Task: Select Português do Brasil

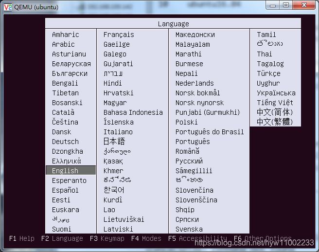Action: pos(210,132)
